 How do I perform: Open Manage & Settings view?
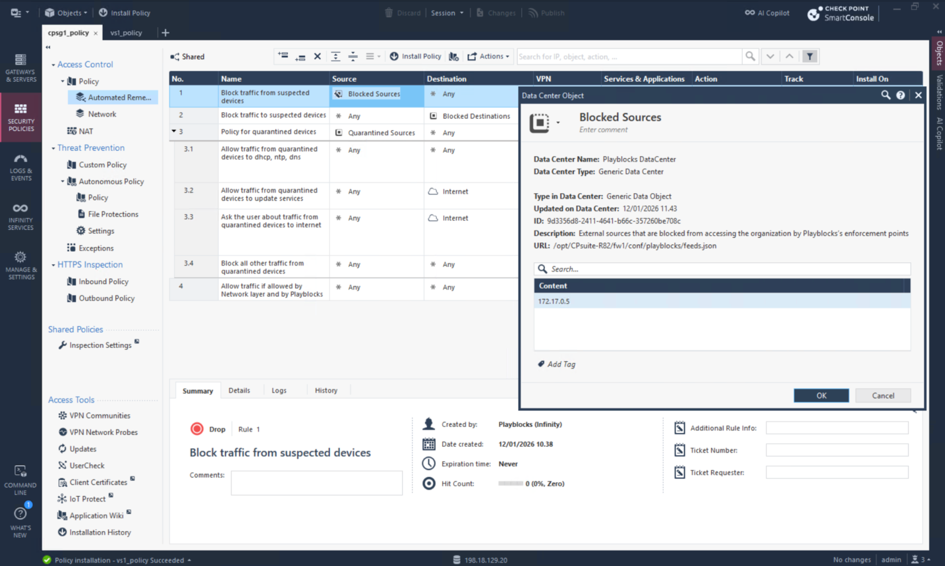20,266
